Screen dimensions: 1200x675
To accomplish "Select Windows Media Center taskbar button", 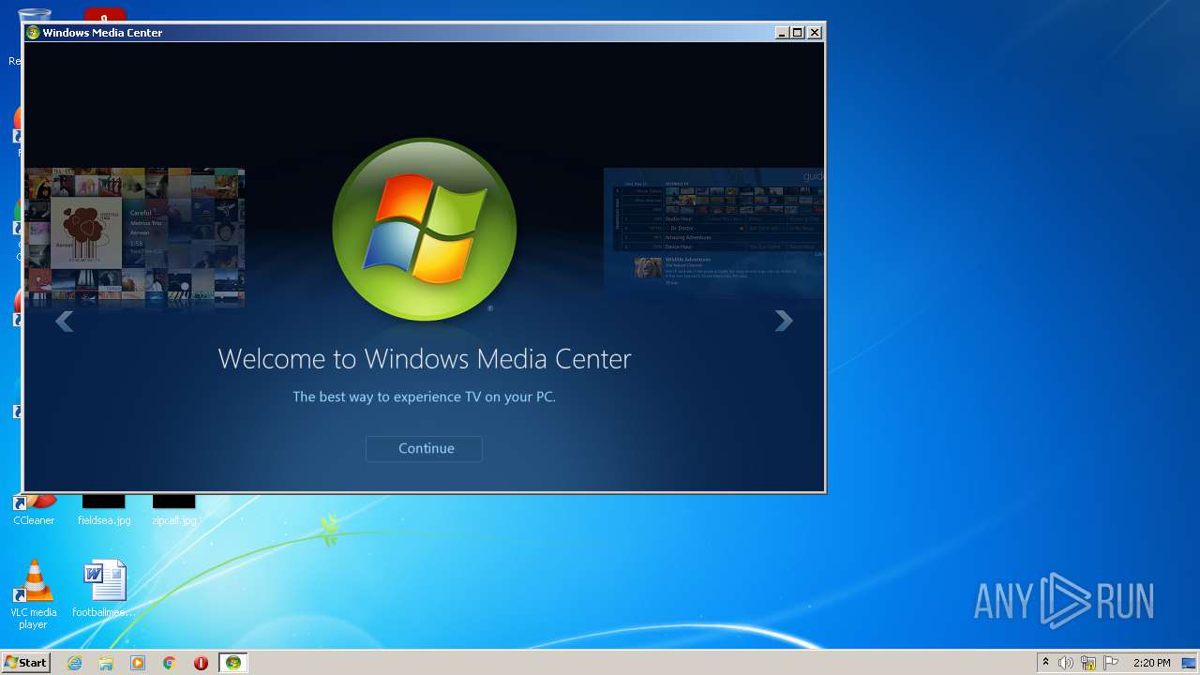I will (x=233, y=663).
